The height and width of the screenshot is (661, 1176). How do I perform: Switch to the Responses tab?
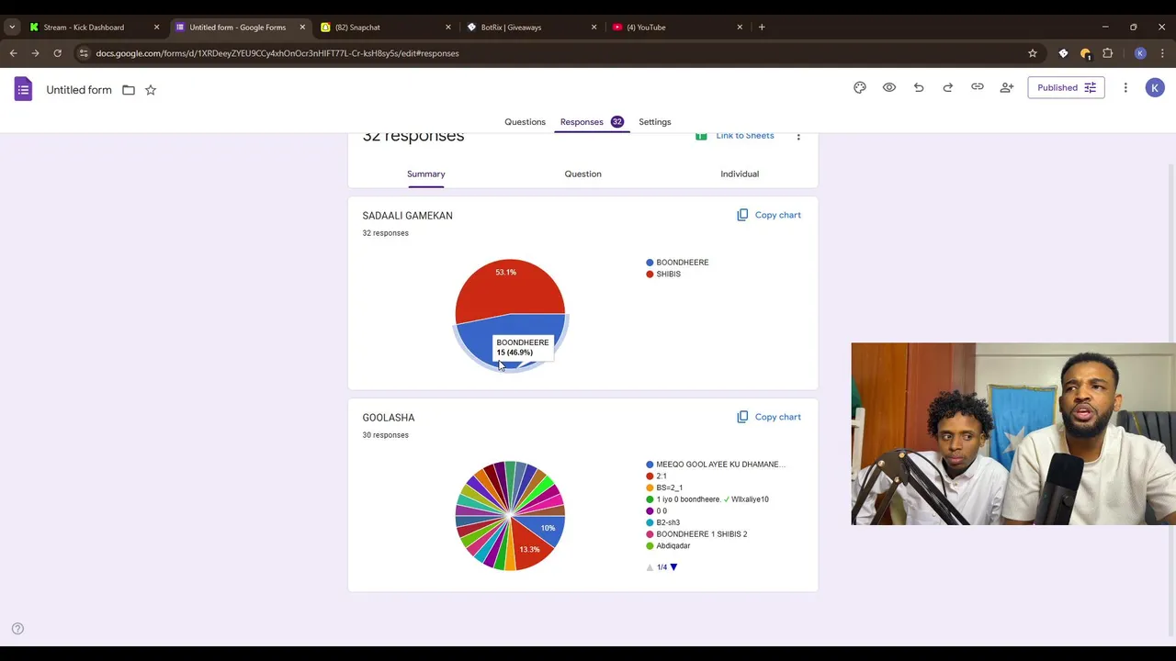click(x=592, y=121)
